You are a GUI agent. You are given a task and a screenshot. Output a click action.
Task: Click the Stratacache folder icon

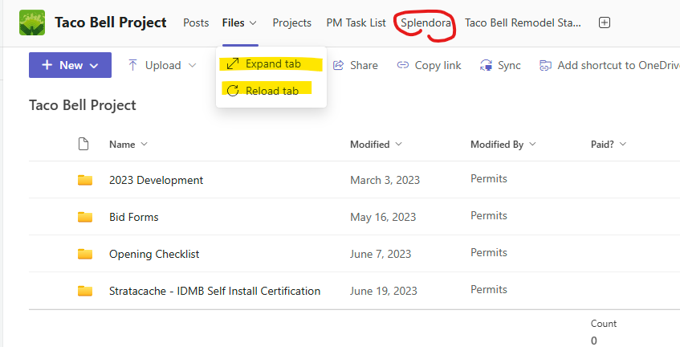point(85,291)
